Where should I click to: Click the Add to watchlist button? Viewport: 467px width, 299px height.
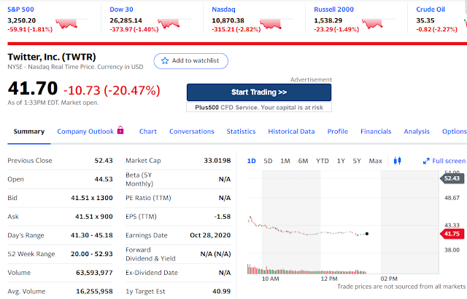pyautogui.click(x=191, y=61)
